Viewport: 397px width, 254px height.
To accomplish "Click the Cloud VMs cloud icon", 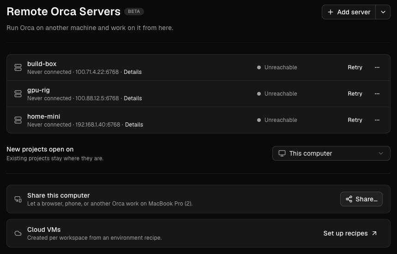I will coord(18,233).
